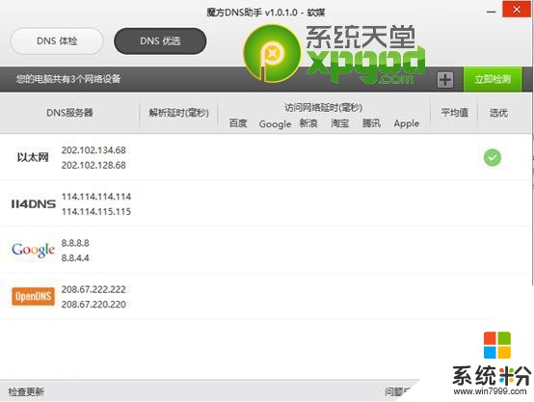The image size is (534, 402).
Task: Click the 访问网络延时(毫秒) column header
Action: pyautogui.click(x=323, y=108)
